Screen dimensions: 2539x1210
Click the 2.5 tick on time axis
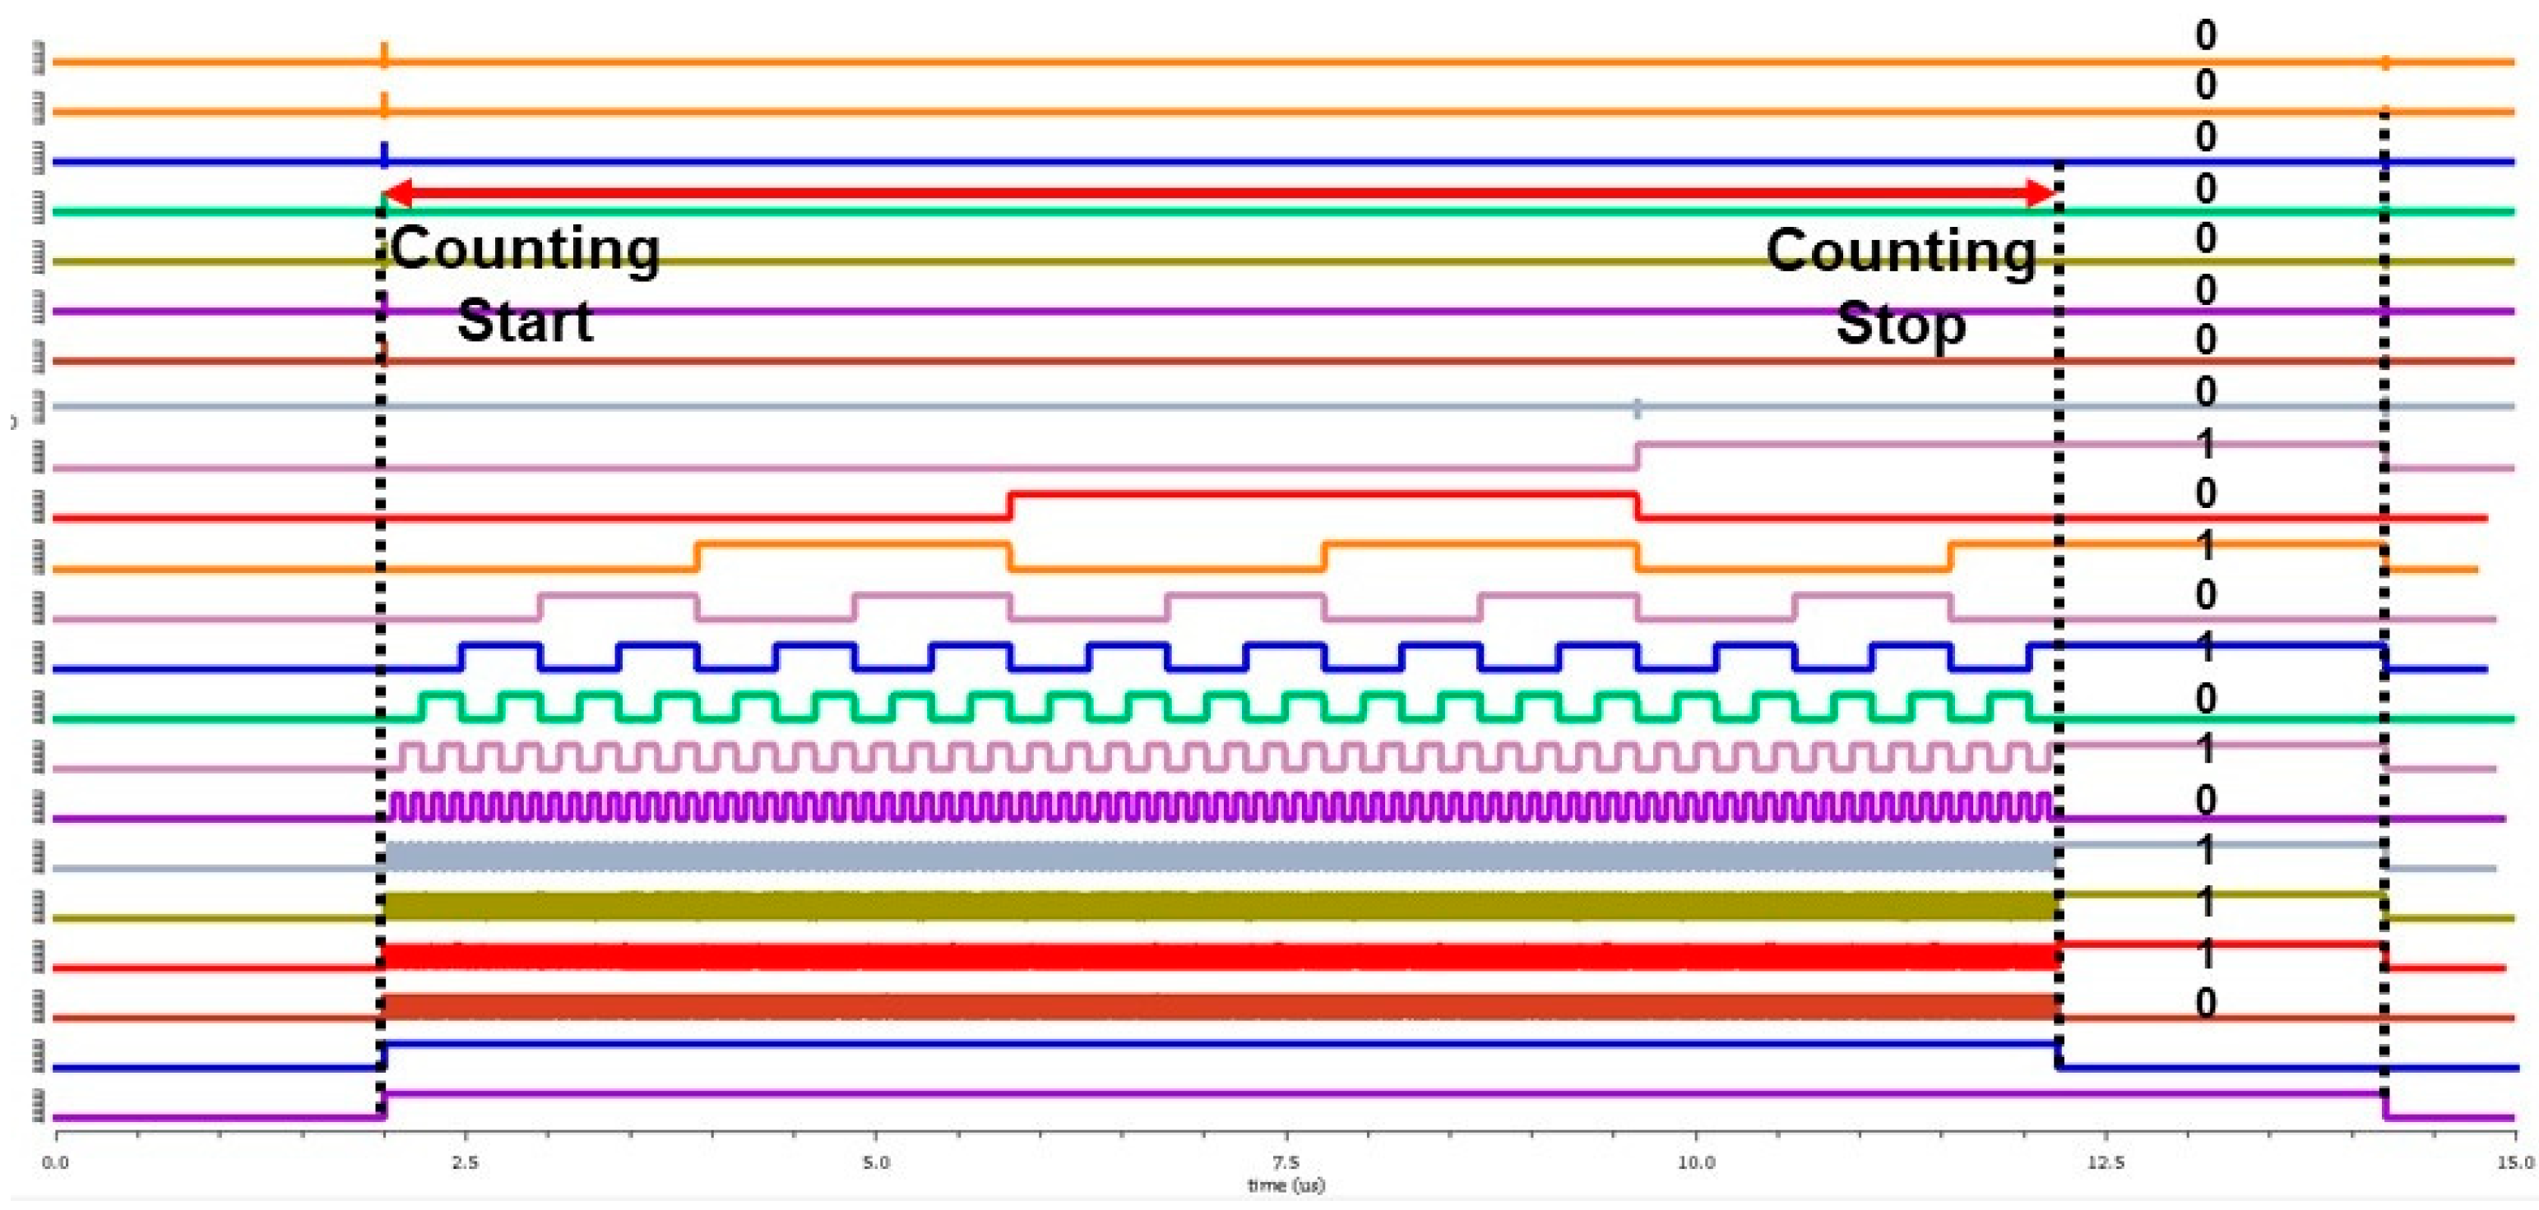click(x=466, y=1162)
